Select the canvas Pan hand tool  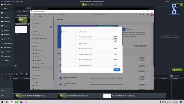[86, 5]
